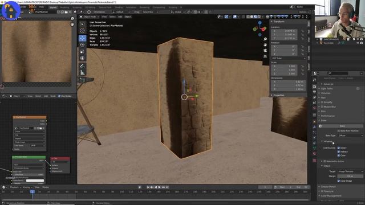Screen dimensions: 365x205
Task: Open the Material properties tab icon
Action: [314, 154]
